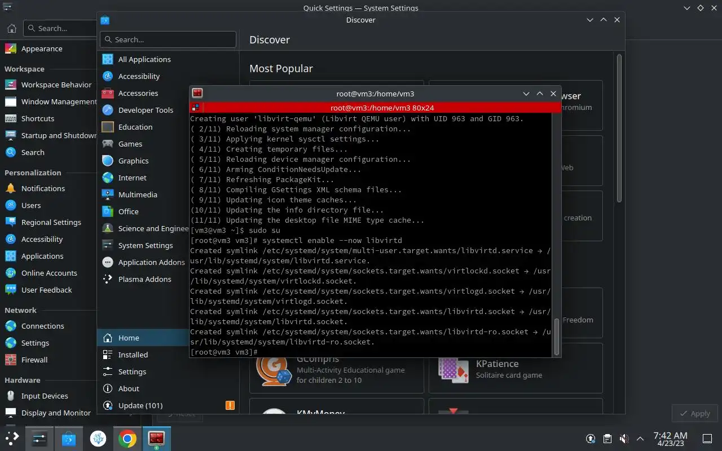Go to System Settings home icon
Image resolution: width=722 pixels, height=451 pixels.
pos(11,28)
